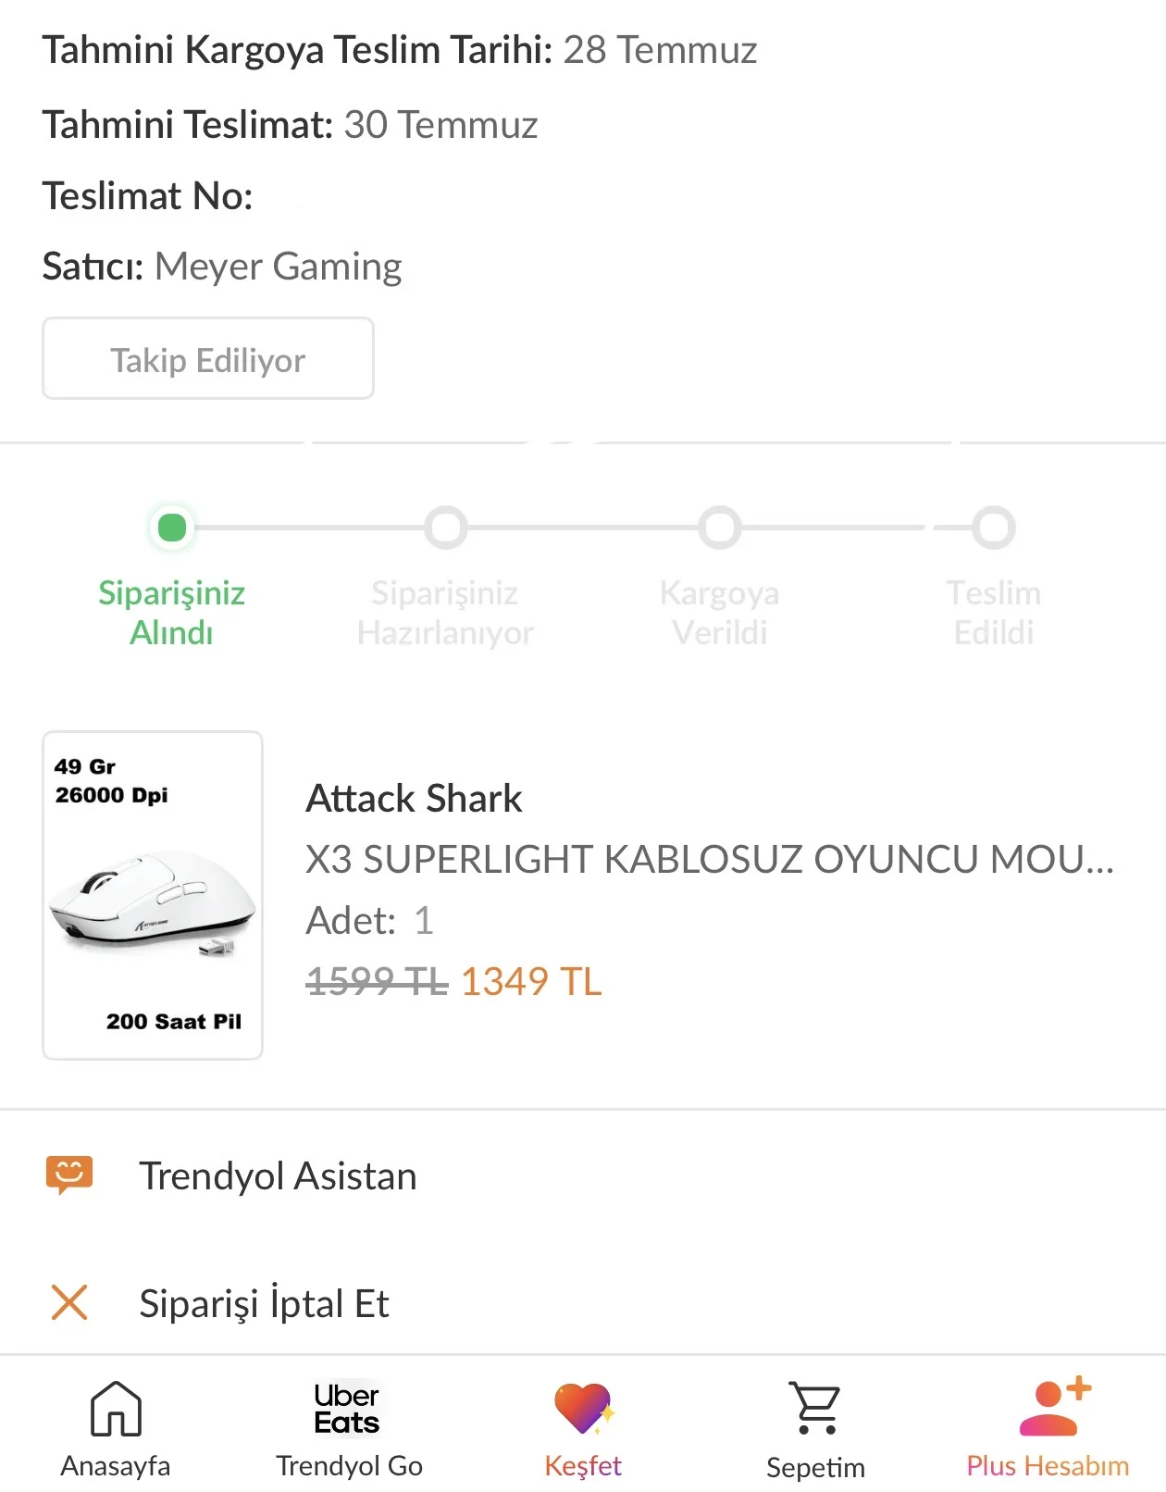Select the Siparişiniz Hazırlanıyor step circle
1166x1492 pixels.
coord(446,528)
